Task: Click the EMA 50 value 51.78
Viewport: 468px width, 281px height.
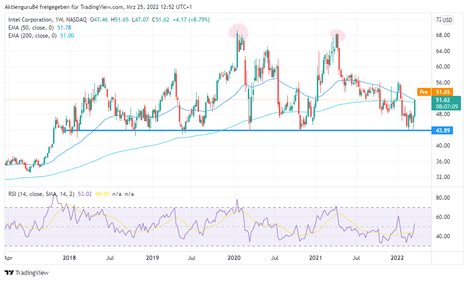Action: coord(64,28)
